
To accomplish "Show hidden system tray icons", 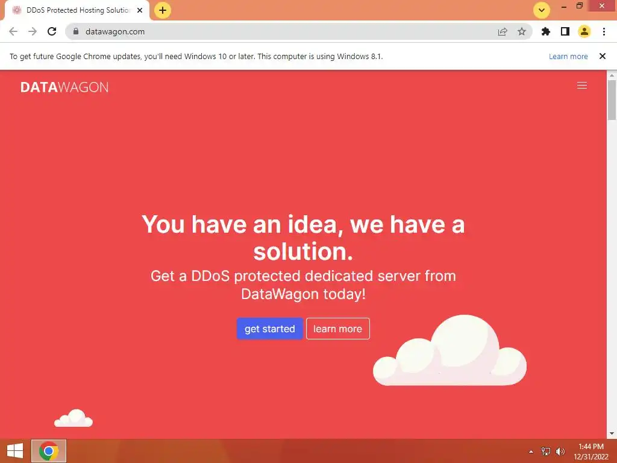I will click(x=531, y=452).
